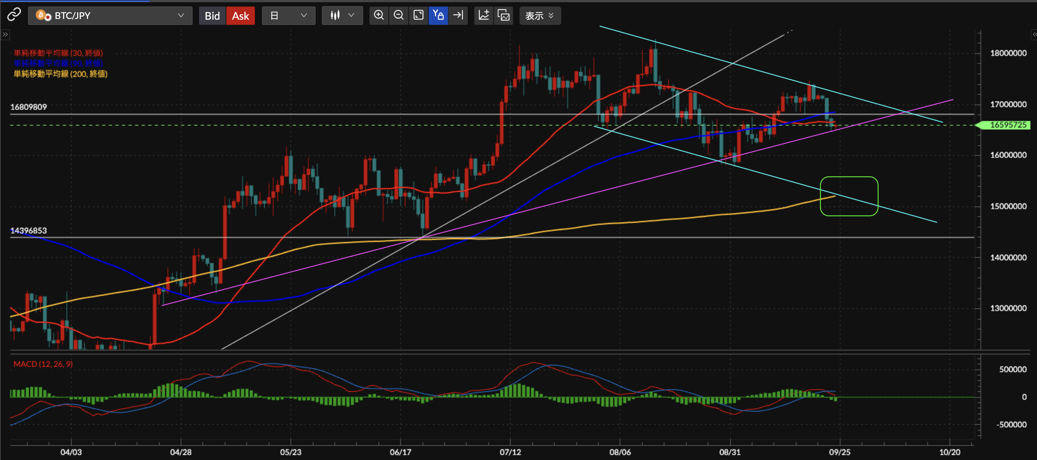Click the scroll to latest candle icon
Viewport: 1037px width, 460px height.
point(458,15)
